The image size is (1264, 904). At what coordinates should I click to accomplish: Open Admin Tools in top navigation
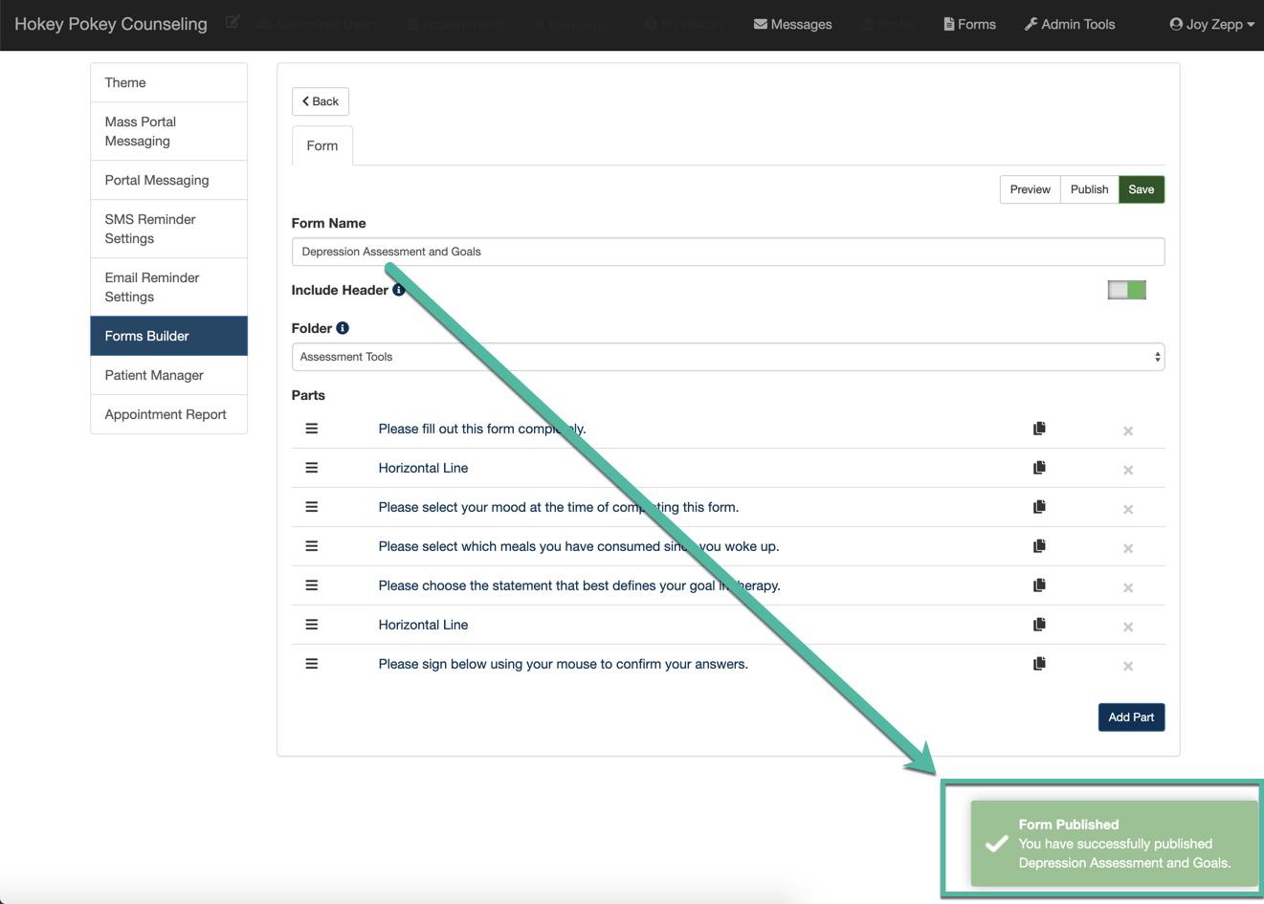(x=1069, y=24)
